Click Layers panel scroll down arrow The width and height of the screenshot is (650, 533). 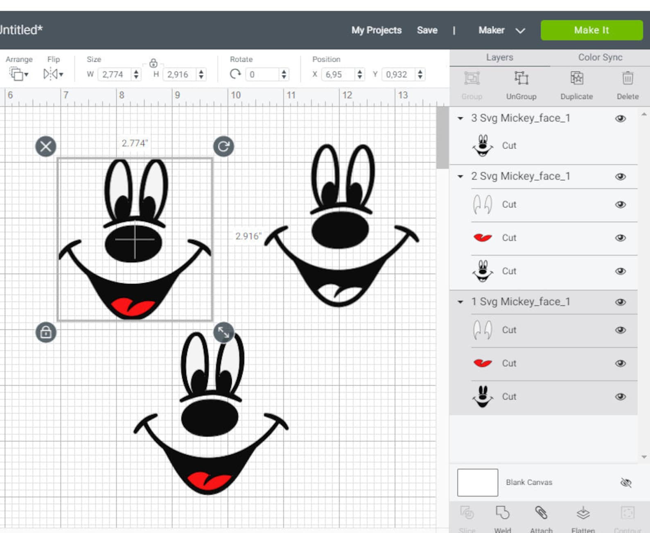tap(644, 457)
